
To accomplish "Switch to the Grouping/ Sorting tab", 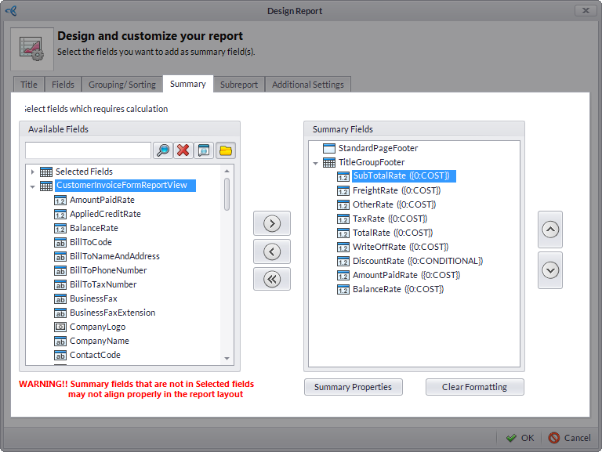I will pos(122,85).
